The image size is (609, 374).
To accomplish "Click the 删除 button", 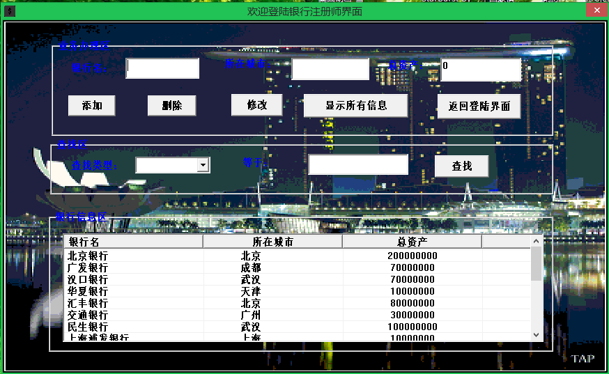I will [171, 106].
